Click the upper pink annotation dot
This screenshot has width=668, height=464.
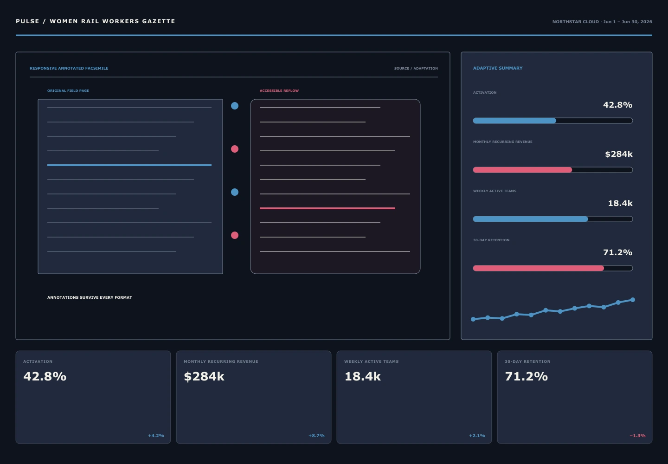pos(235,149)
